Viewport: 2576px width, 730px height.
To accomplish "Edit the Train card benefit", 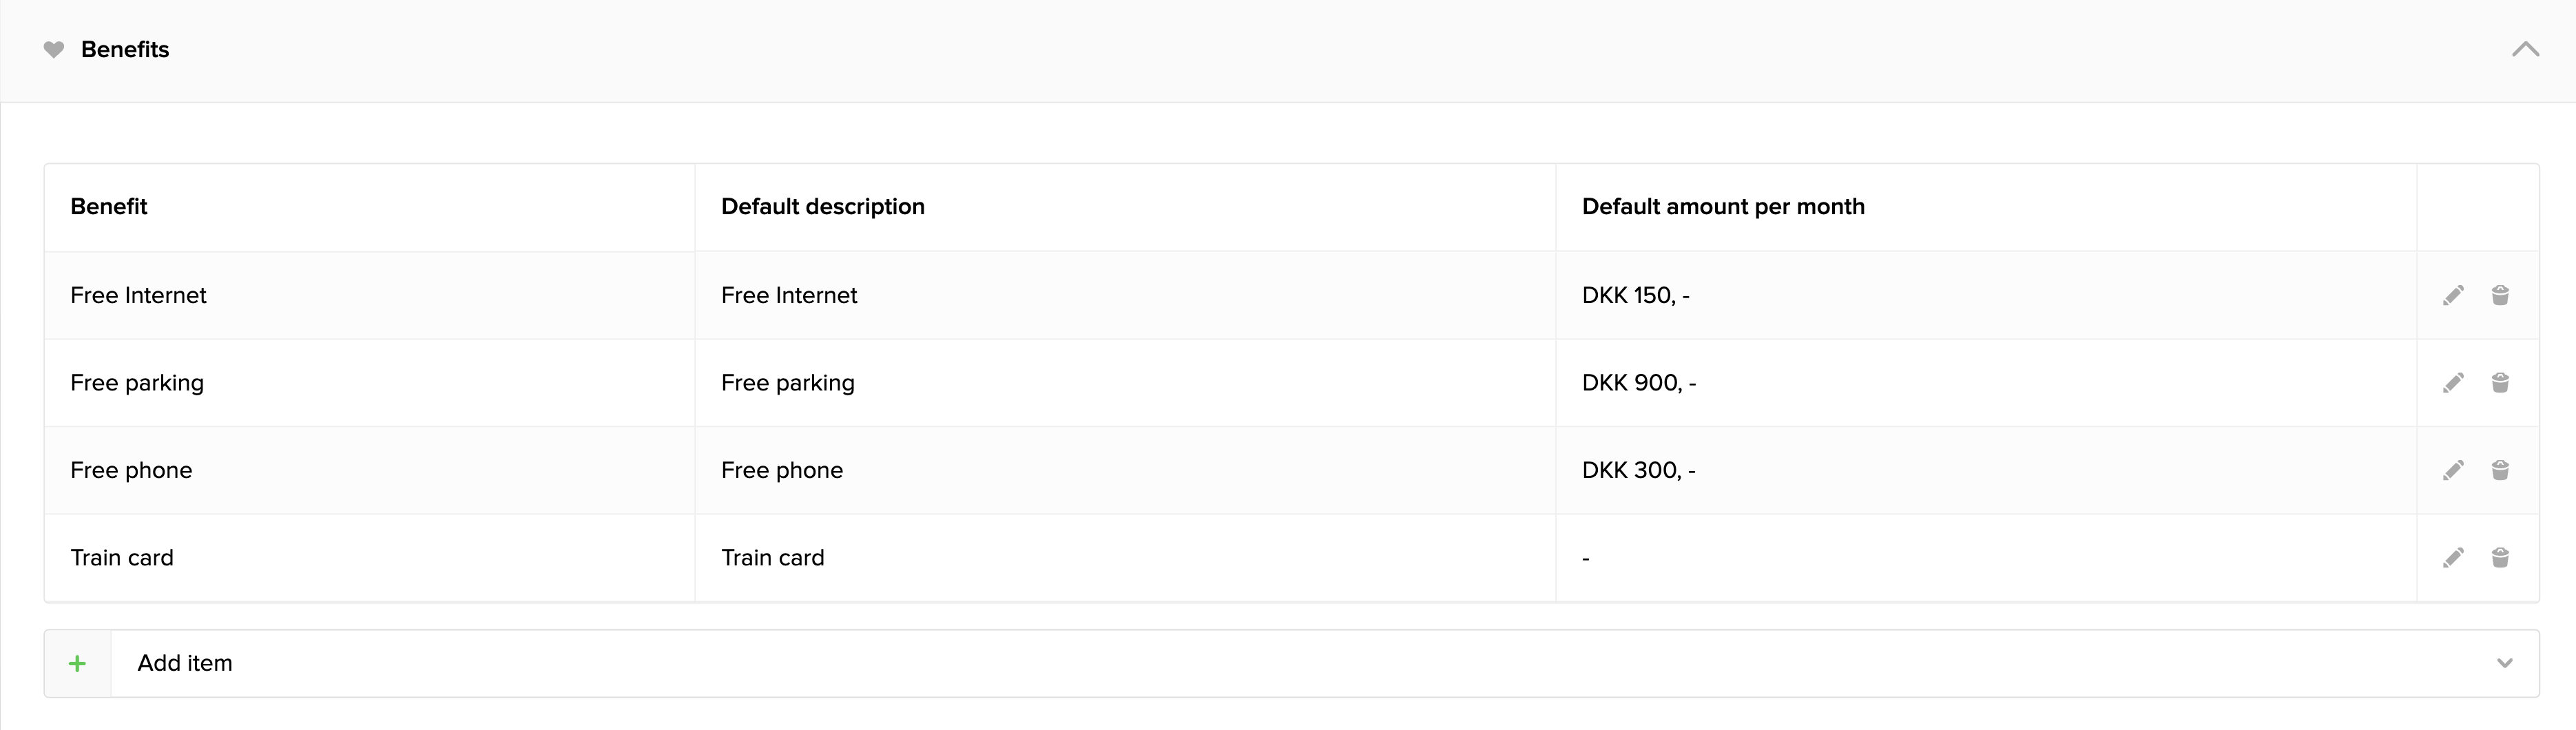I will point(2453,558).
